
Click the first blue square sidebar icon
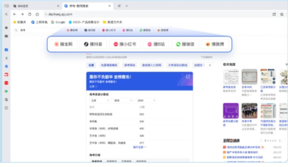pyautogui.click(x=6, y=50)
